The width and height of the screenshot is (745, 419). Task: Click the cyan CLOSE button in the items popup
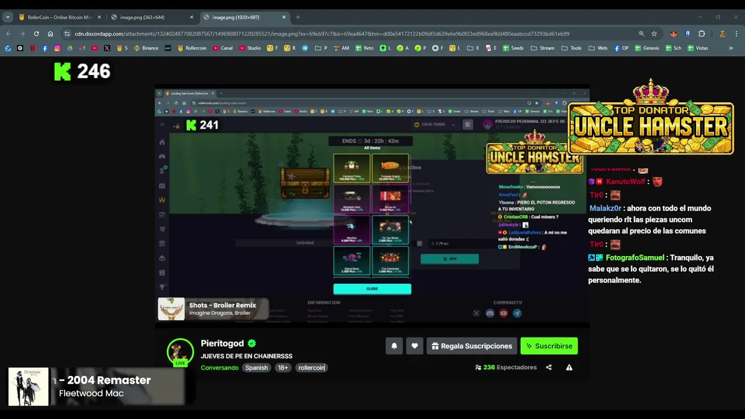point(372,289)
